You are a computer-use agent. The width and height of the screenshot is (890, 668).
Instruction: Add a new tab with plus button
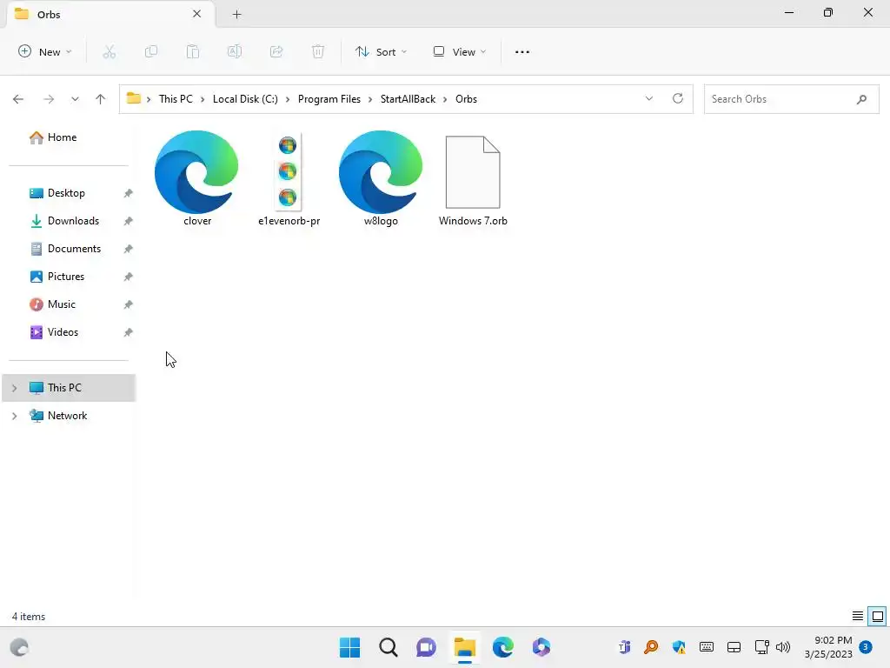[x=236, y=15]
